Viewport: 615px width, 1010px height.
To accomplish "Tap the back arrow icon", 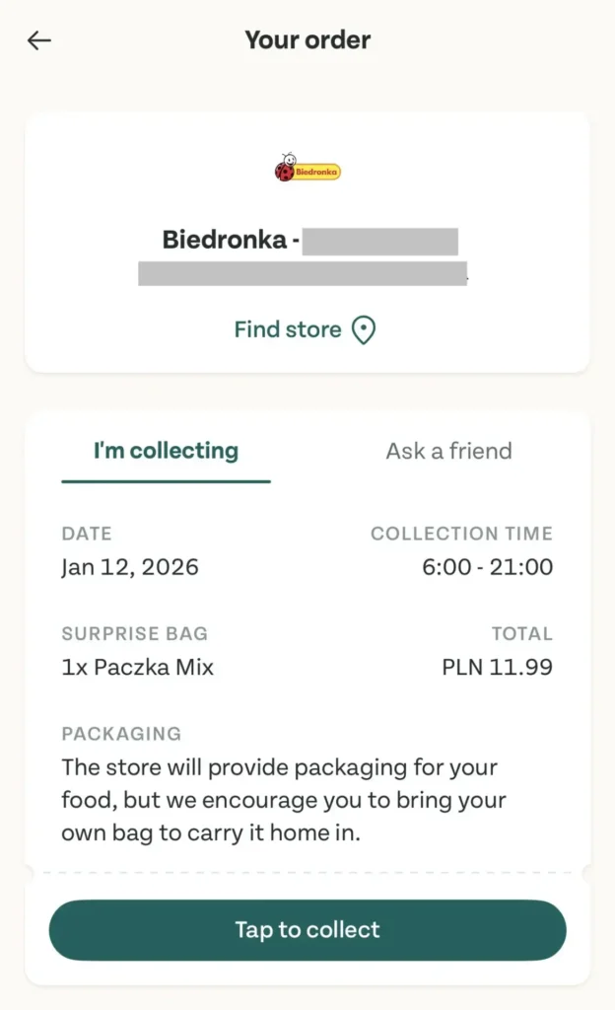I will pos(39,40).
